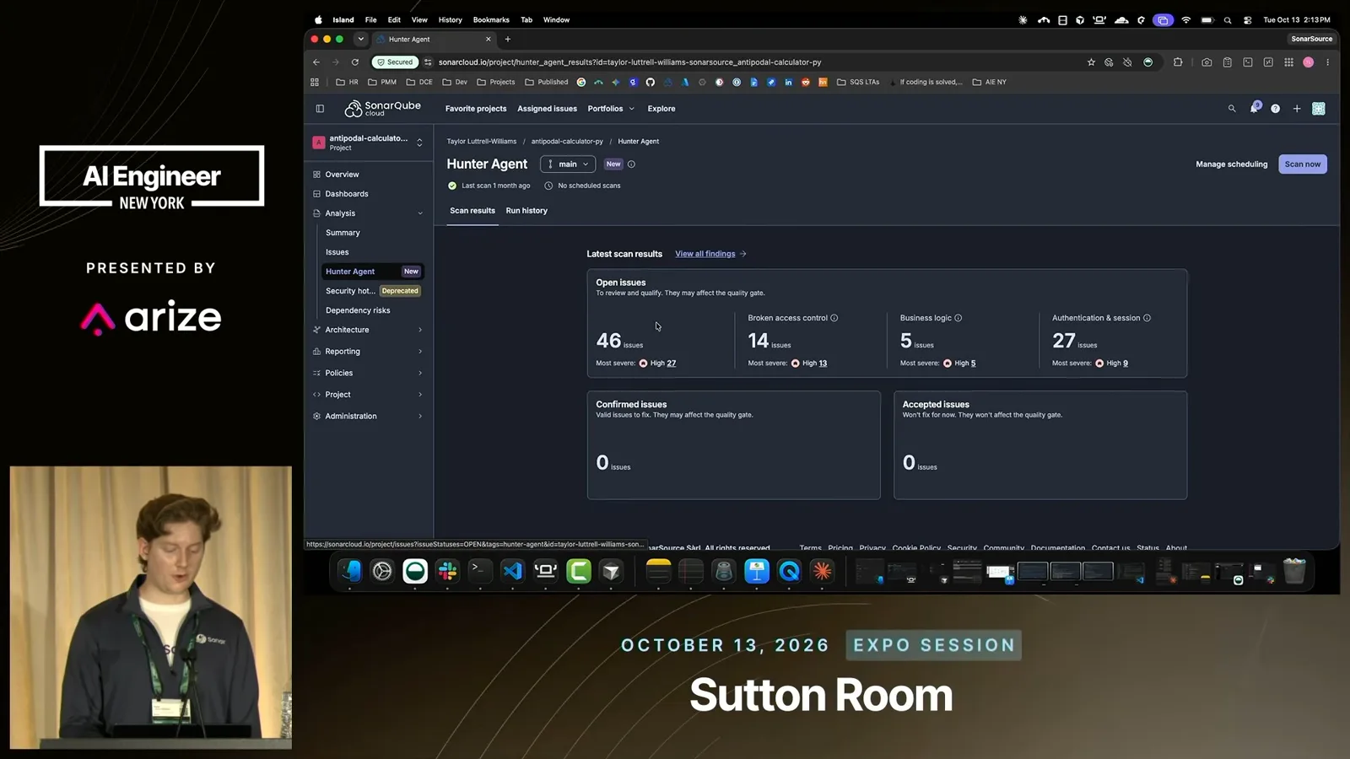Click Manage scheduling
Image resolution: width=1350 pixels, height=759 pixels.
click(x=1232, y=164)
